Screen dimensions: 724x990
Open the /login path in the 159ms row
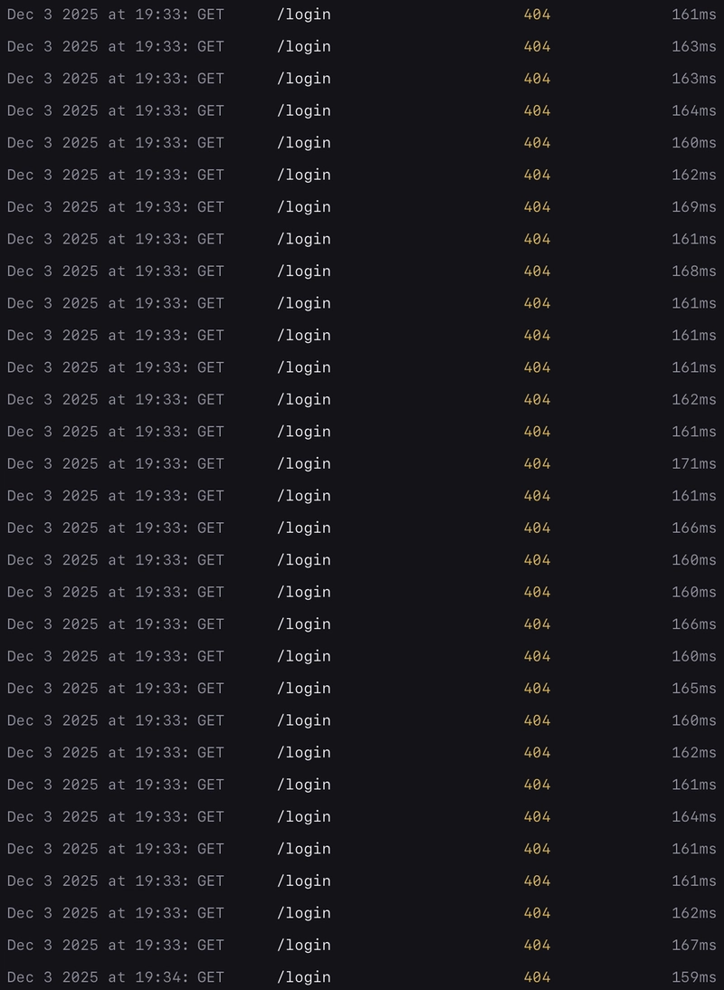pyautogui.click(x=304, y=977)
